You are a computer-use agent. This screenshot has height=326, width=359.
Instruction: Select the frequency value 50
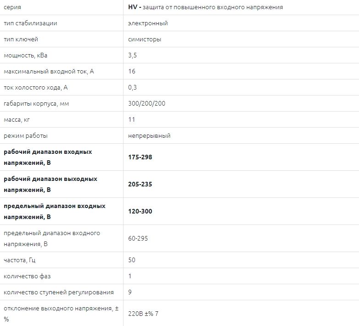point(132,260)
